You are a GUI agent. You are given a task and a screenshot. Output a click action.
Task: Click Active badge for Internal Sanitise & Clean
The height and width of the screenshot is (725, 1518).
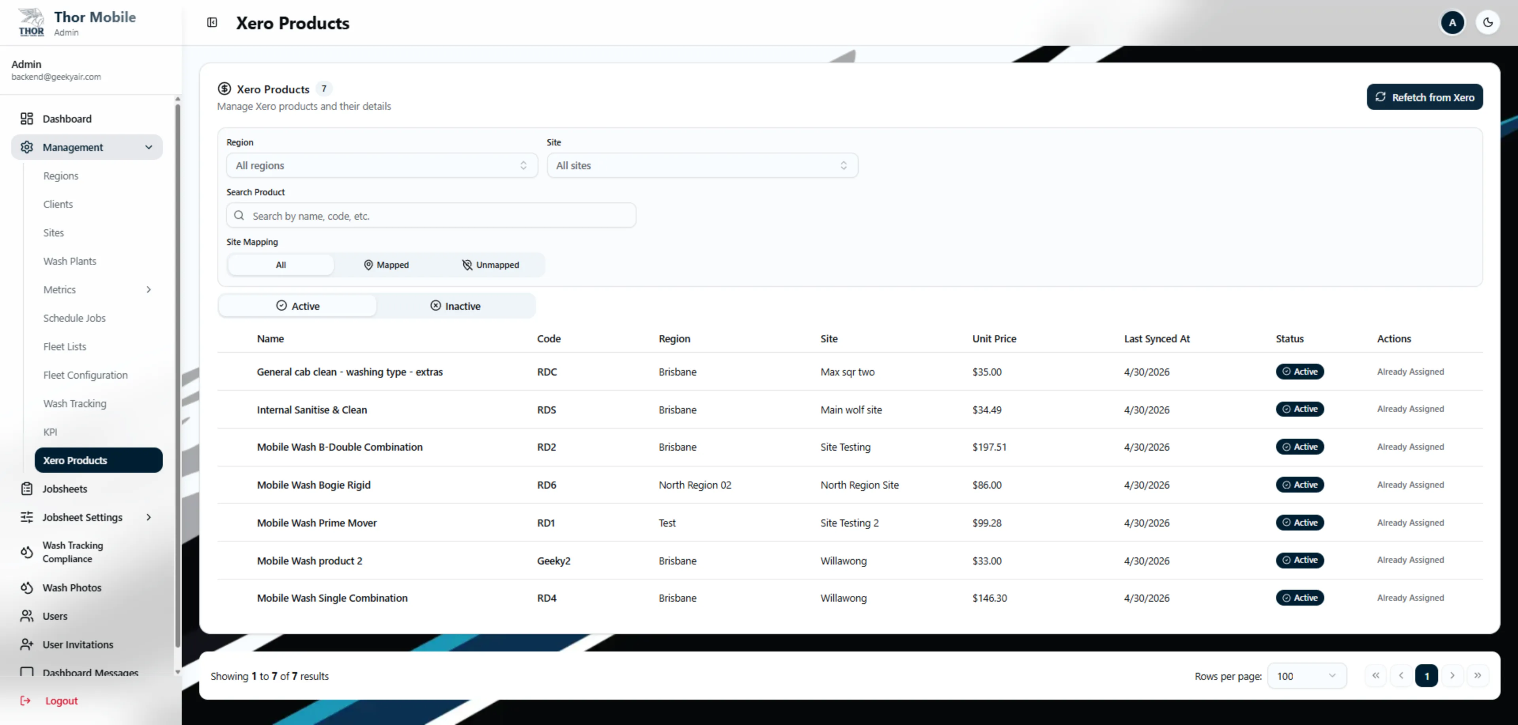[1299, 408]
